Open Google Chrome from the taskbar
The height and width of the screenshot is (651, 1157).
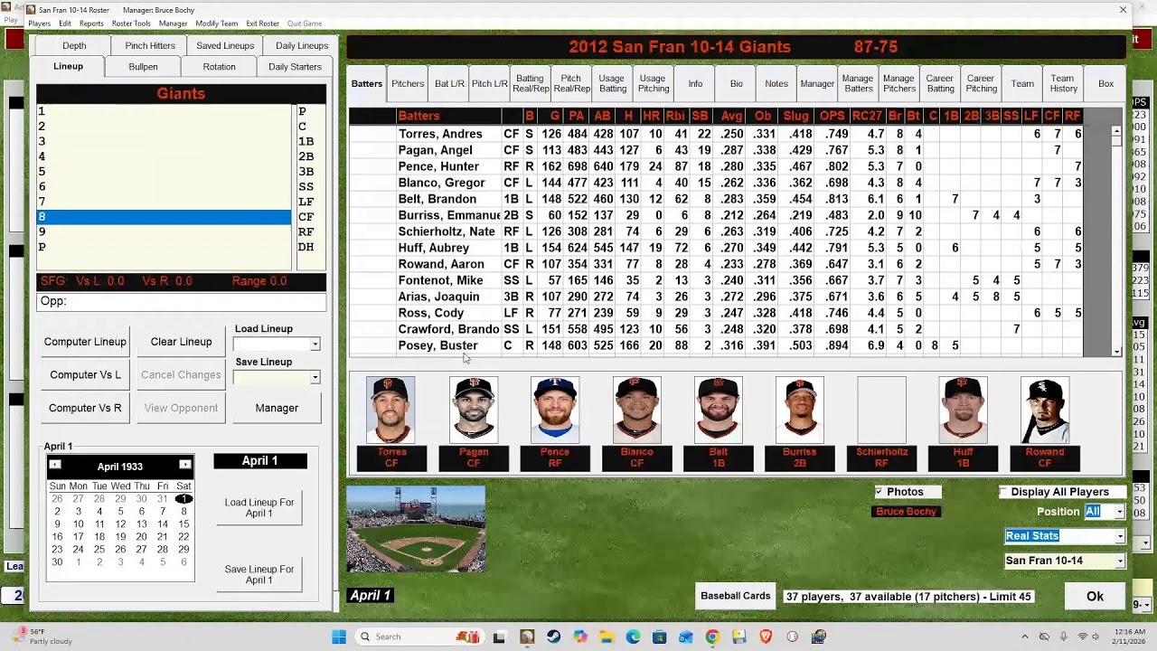pos(712,637)
